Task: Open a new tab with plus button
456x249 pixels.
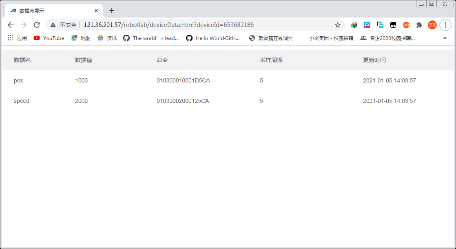Action: pyautogui.click(x=112, y=11)
